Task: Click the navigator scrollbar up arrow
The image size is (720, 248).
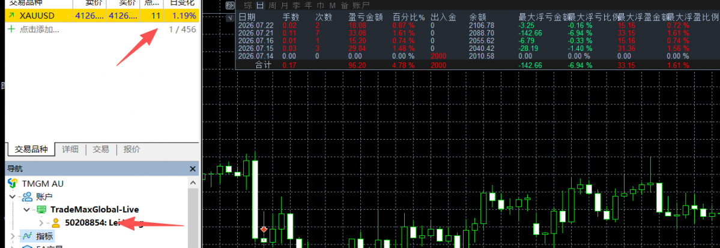Action: 192,183
